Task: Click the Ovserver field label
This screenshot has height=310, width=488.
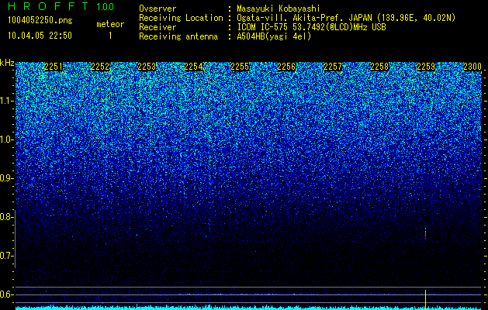Action: pos(157,9)
